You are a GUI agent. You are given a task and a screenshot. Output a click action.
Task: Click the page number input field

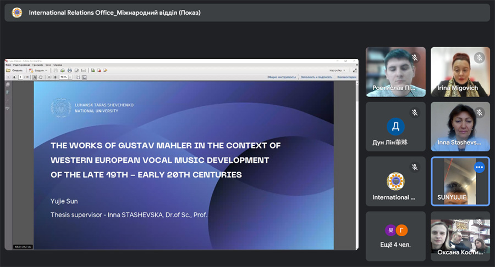(20, 77)
